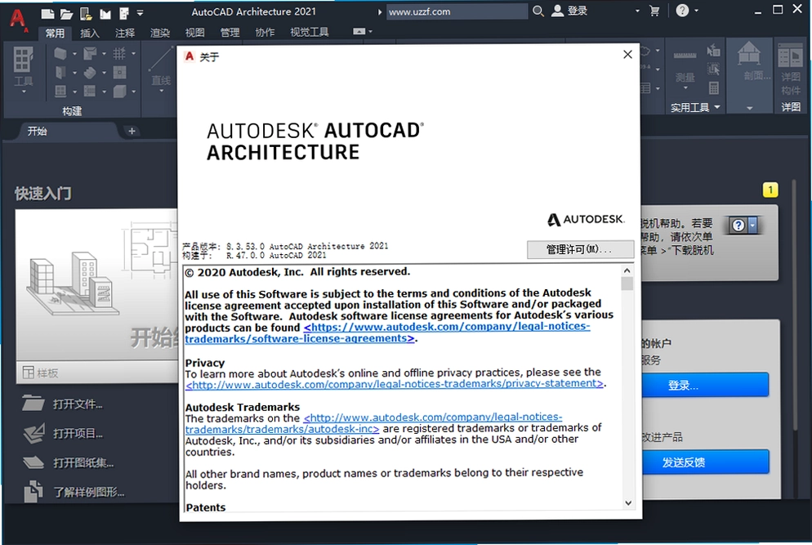Image resolution: width=812 pixels, height=545 pixels.
Task: Click the search magnifier icon in title bar
Action: tap(538, 11)
